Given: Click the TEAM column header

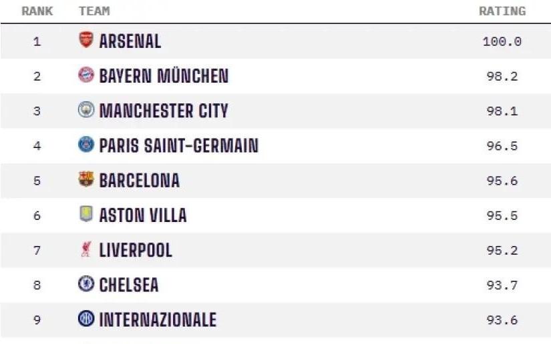Looking at the screenshot, I should pos(94,11).
